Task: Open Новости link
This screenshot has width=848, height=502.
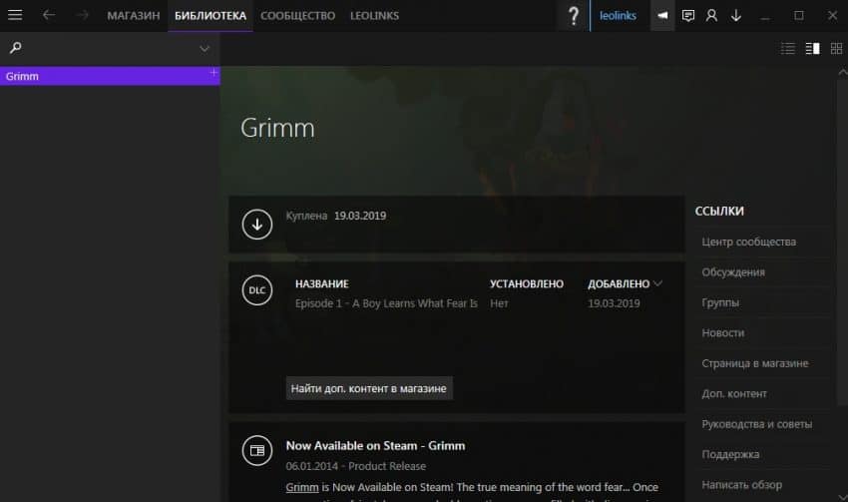Action: (722, 332)
